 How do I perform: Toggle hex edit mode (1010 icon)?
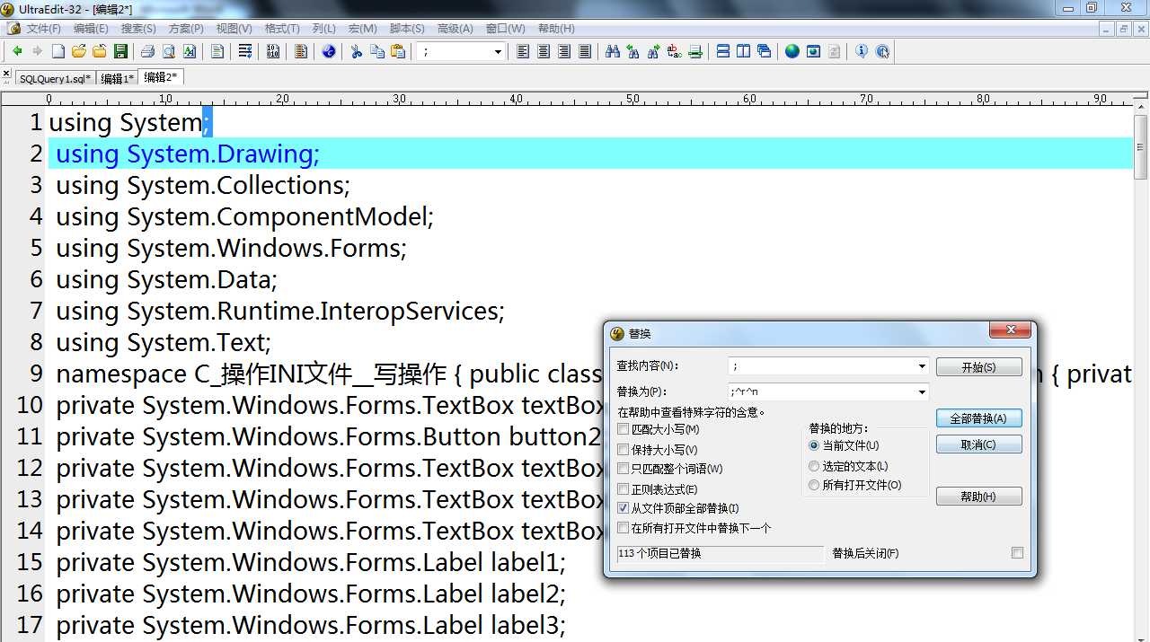tap(273, 51)
